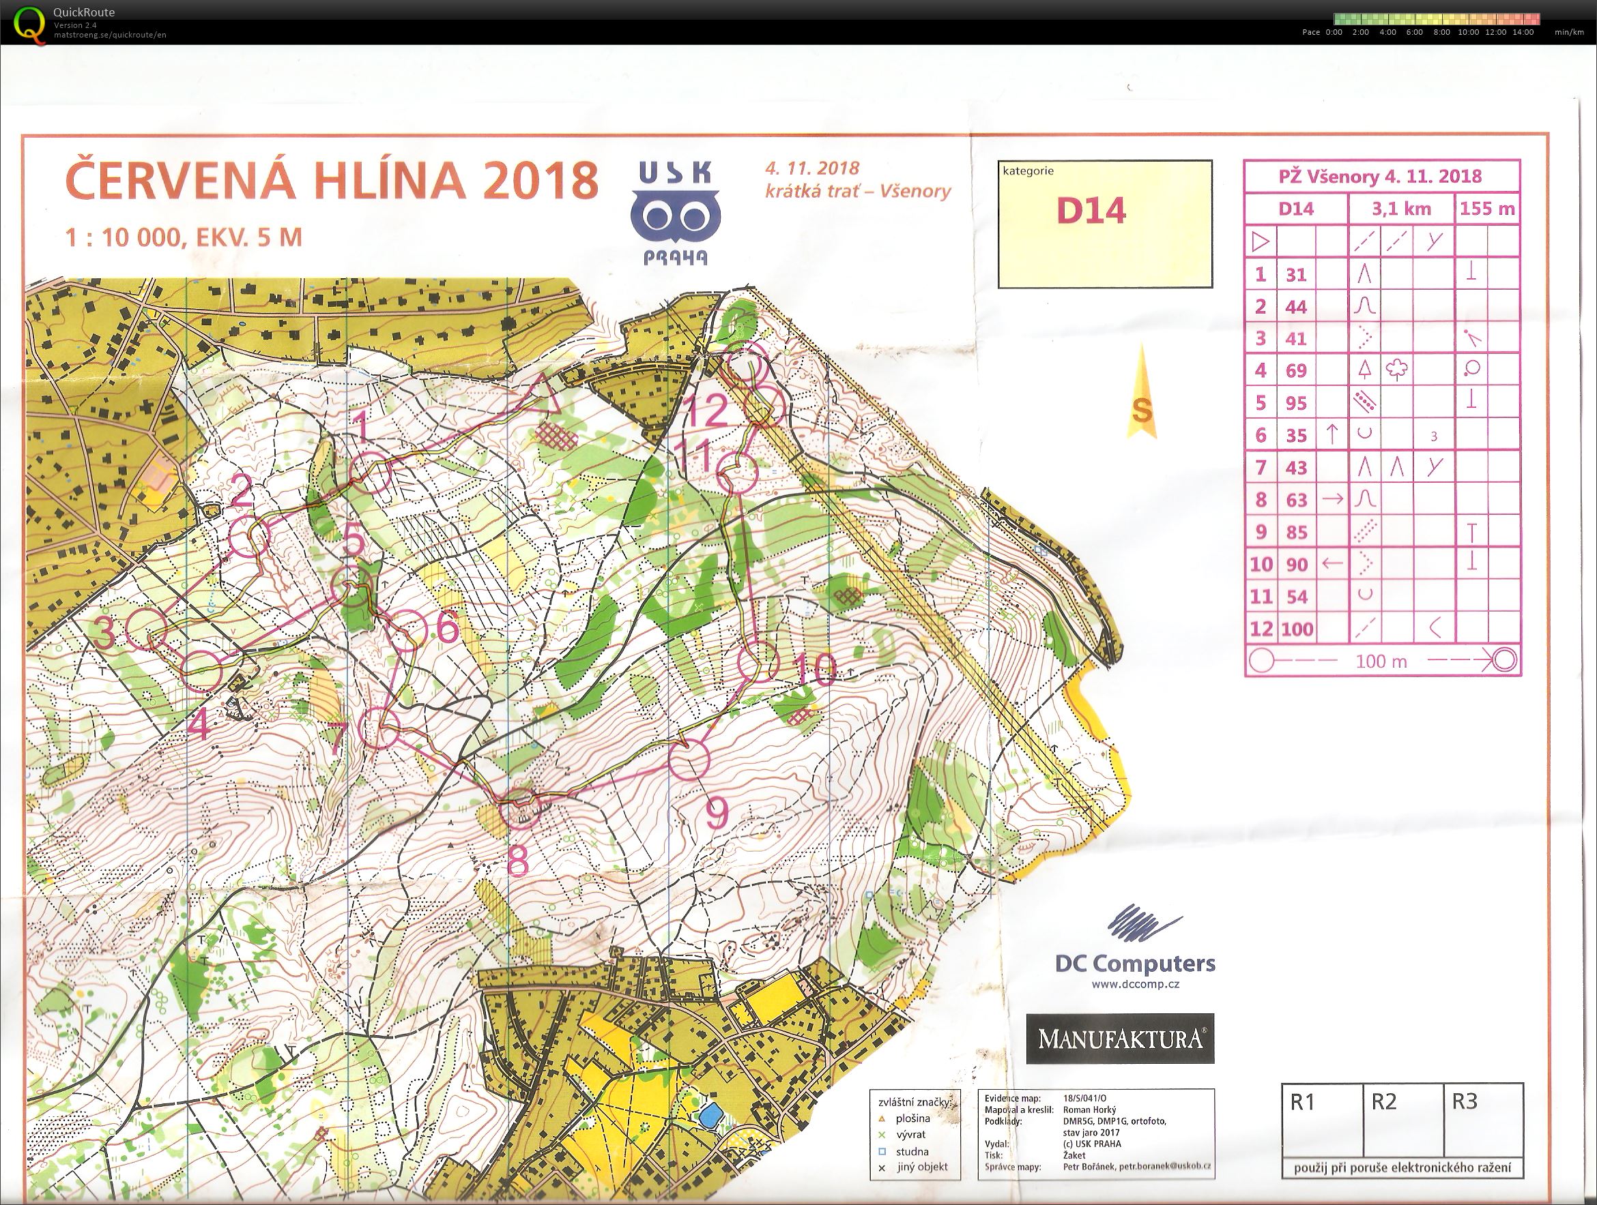1597x1205 pixels.
Task: Click control circle 8 on the map
Action: click(x=521, y=807)
